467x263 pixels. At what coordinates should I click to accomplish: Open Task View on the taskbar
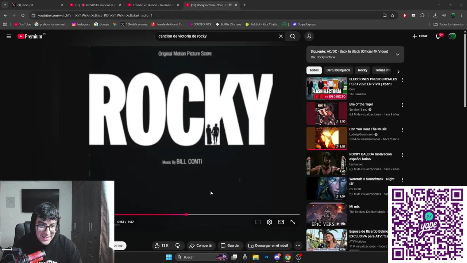coord(235,257)
